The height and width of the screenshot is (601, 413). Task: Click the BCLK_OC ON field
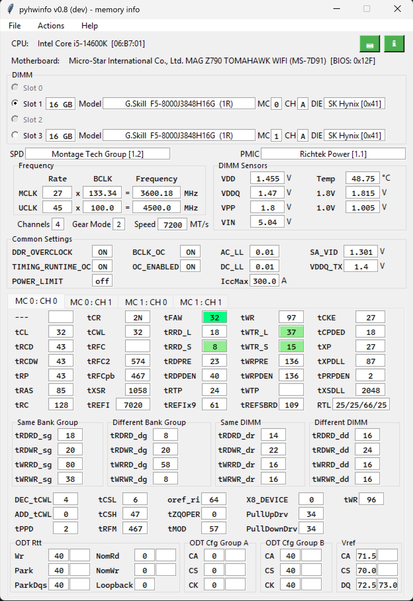coord(190,252)
